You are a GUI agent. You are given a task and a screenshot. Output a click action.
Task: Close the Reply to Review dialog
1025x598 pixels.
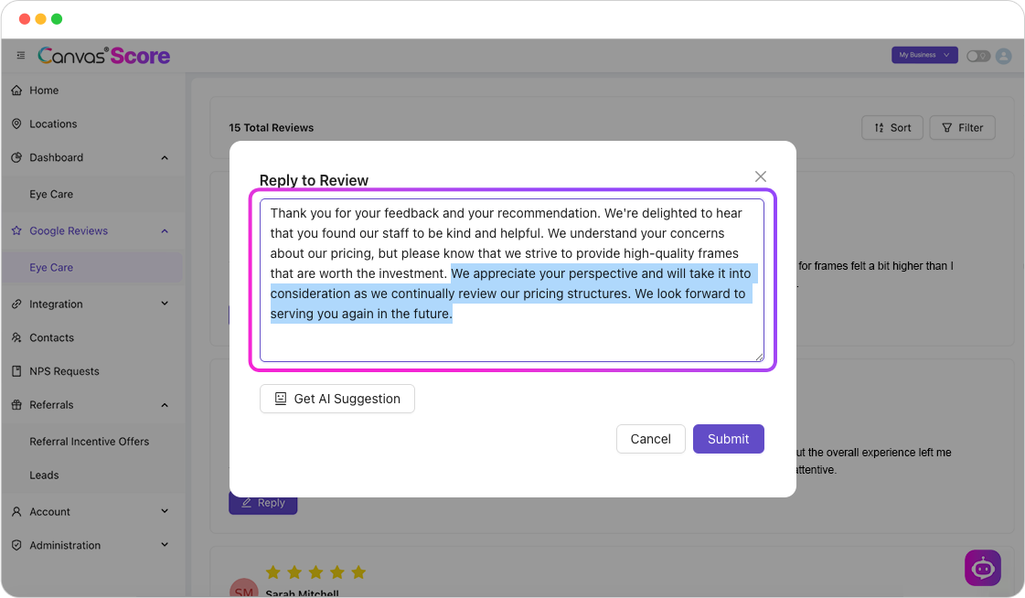coord(760,176)
